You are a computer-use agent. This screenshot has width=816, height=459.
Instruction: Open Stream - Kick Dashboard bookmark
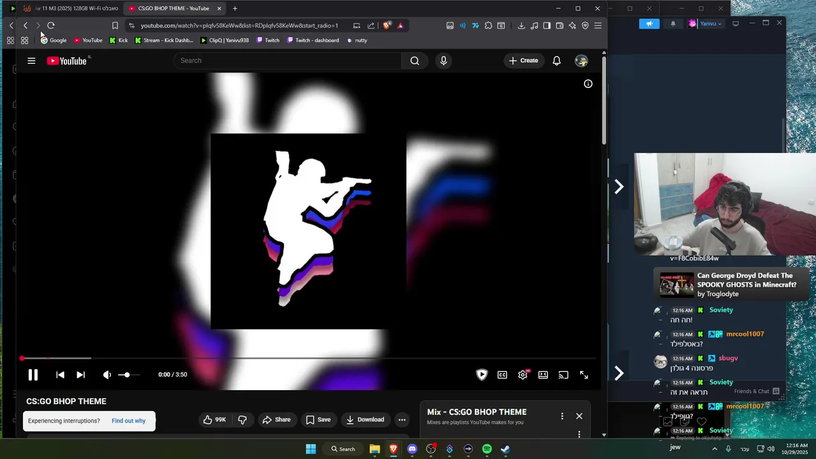point(164,40)
